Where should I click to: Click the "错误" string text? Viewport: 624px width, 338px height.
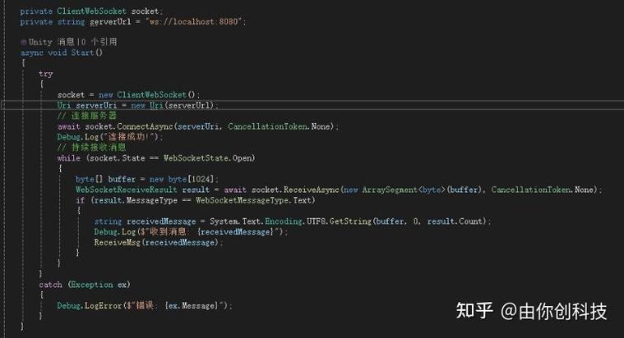click(x=145, y=305)
